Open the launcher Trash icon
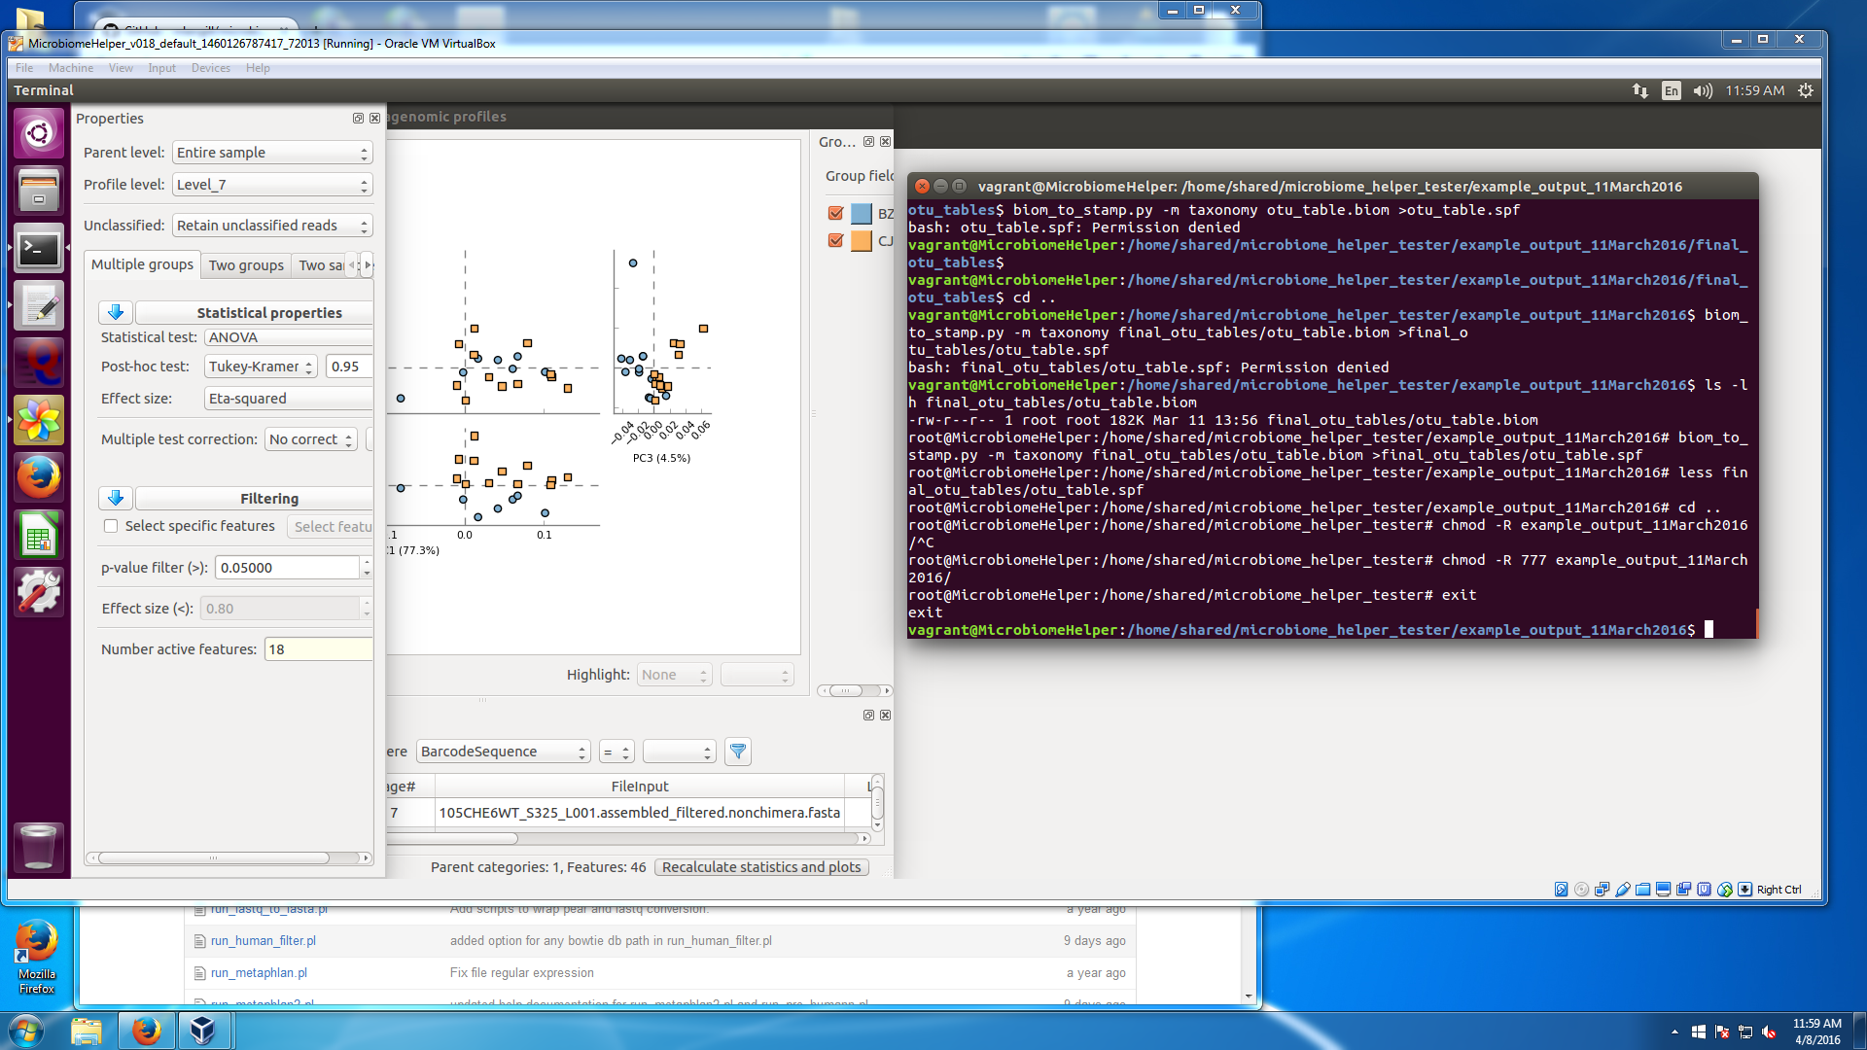The width and height of the screenshot is (1867, 1050). point(39,846)
